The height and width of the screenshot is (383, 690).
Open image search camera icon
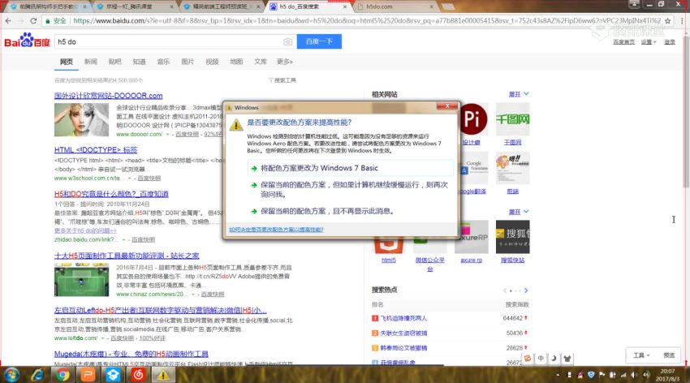point(287,41)
